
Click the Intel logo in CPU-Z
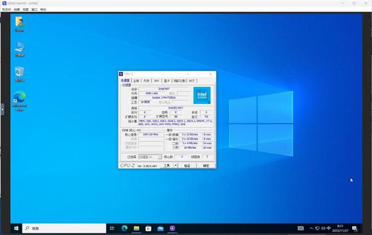point(202,95)
